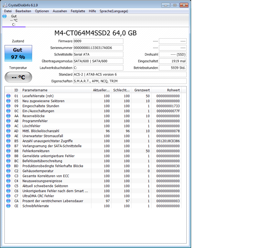
Task: Select the Unkorrigierbare Fehler nach dem Smart row text
Action: click(55, 191)
